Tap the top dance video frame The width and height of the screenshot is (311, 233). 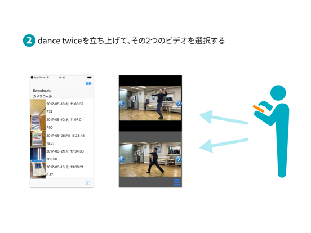(150, 103)
